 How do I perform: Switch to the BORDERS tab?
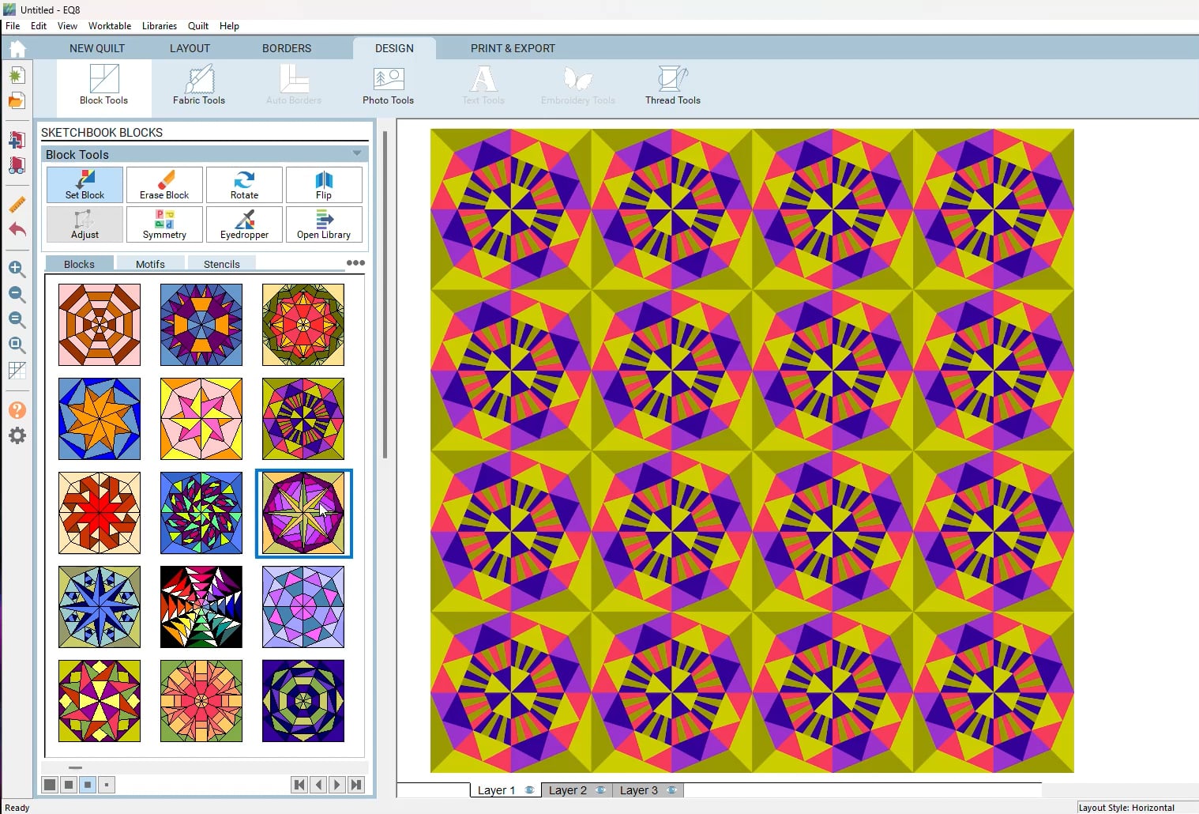[287, 48]
